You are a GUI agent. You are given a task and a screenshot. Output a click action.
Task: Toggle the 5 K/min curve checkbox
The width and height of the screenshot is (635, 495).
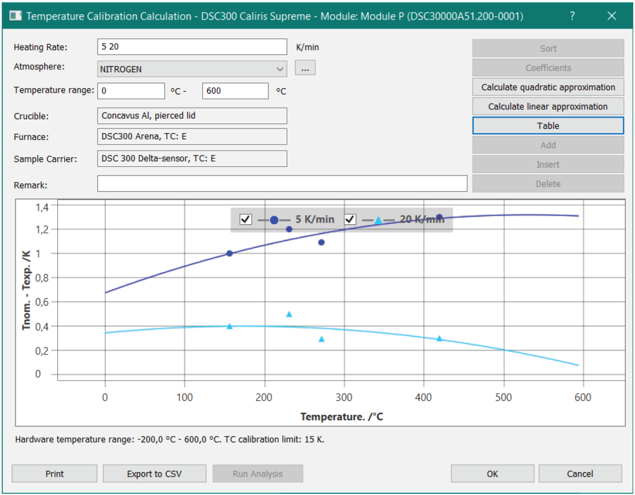click(x=246, y=220)
